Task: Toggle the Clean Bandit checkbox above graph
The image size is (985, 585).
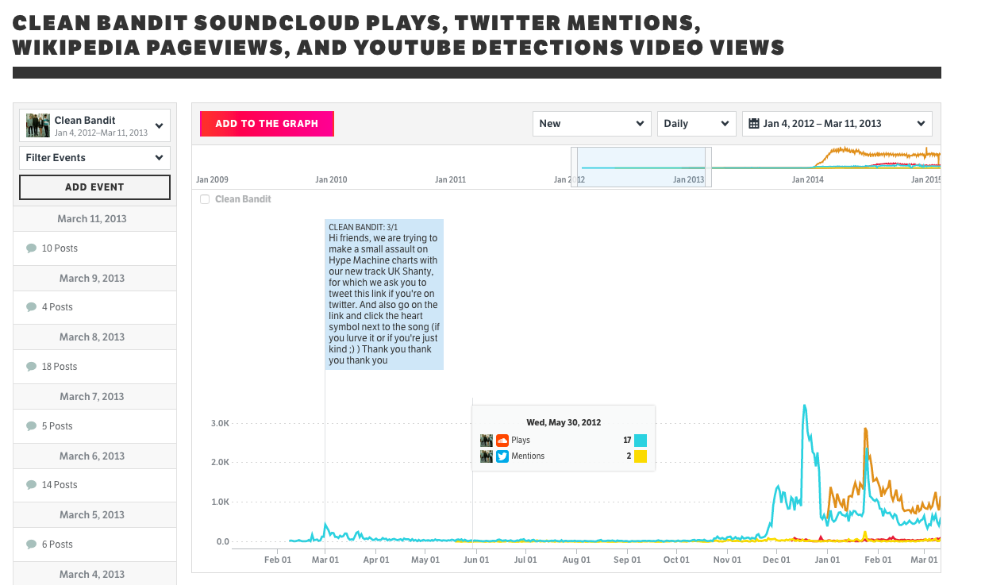Action: pyautogui.click(x=205, y=199)
